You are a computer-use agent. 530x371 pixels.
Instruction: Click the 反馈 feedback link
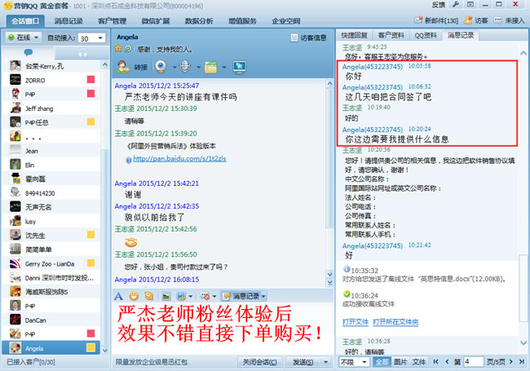(x=439, y=5)
